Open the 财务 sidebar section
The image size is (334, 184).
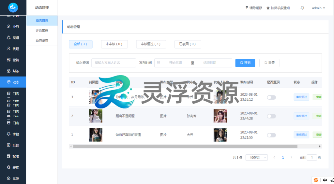(13, 71)
